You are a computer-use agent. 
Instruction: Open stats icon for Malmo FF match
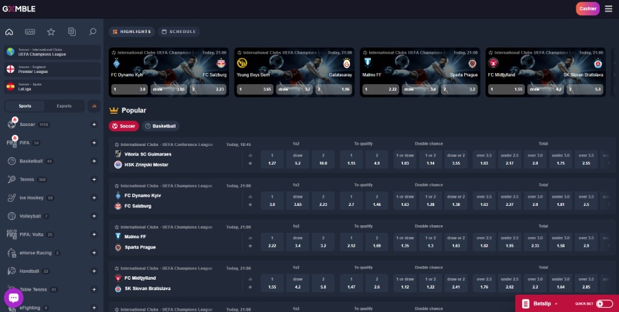(x=250, y=238)
